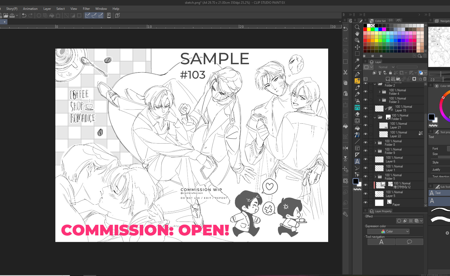Select the Pen tool

[x=357, y=74]
